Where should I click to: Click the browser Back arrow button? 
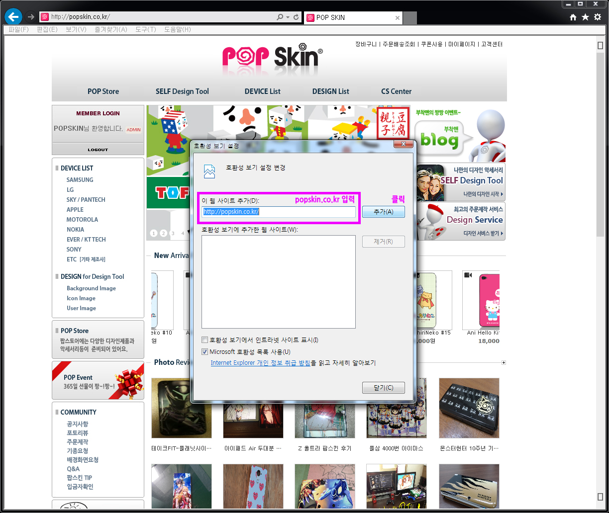pyautogui.click(x=13, y=17)
